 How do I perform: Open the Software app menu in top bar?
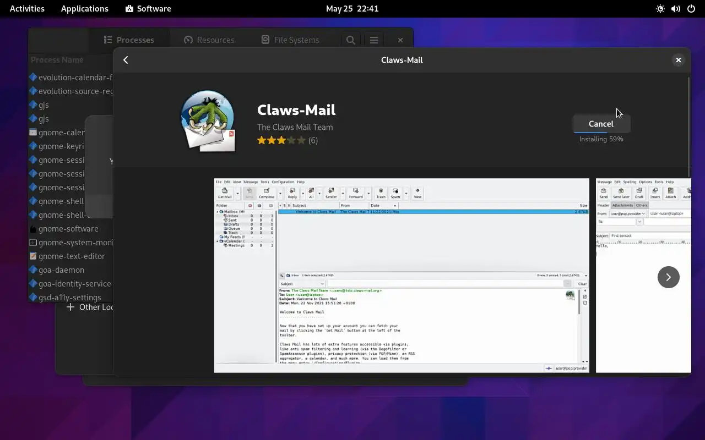[148, 9]
